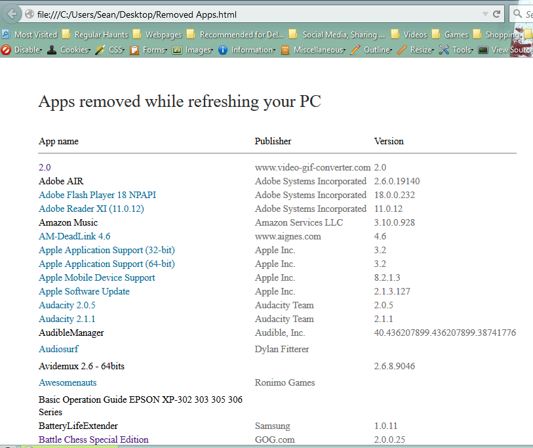The height and width of the screenshot is (448, 533).
Task: Click the Avidemux 2.6 - 64bits entry
Action: [81, 366]
